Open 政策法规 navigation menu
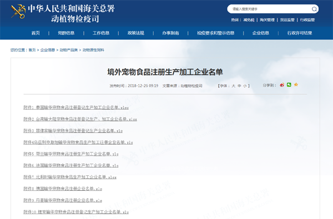The height and width of the screenshot is (219, 333). pos(136,33)
